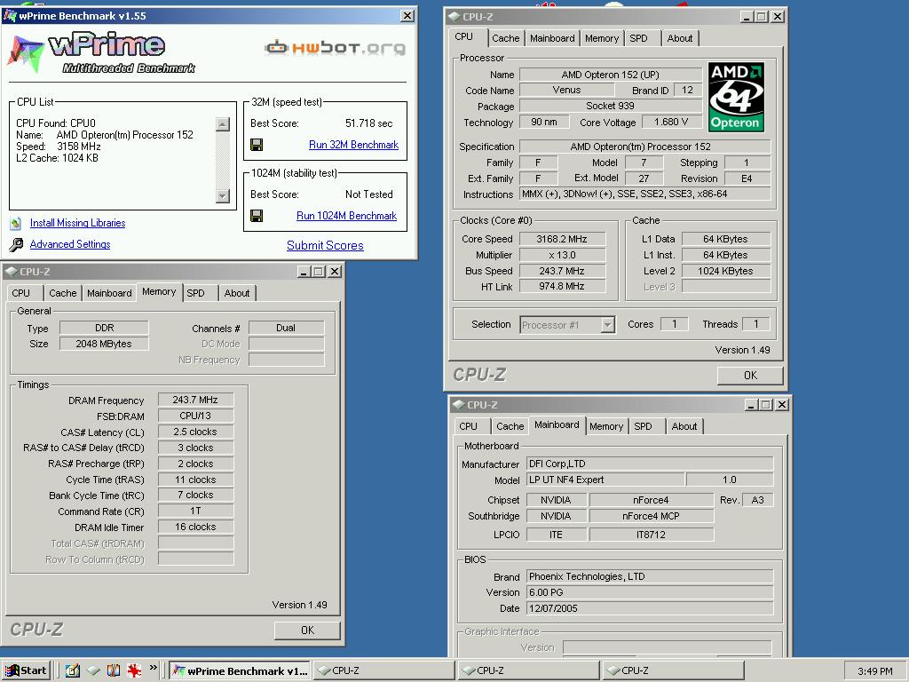Click the Memory Size 2048 MBytes field
The image size is (909, 682).
point(104,344)
